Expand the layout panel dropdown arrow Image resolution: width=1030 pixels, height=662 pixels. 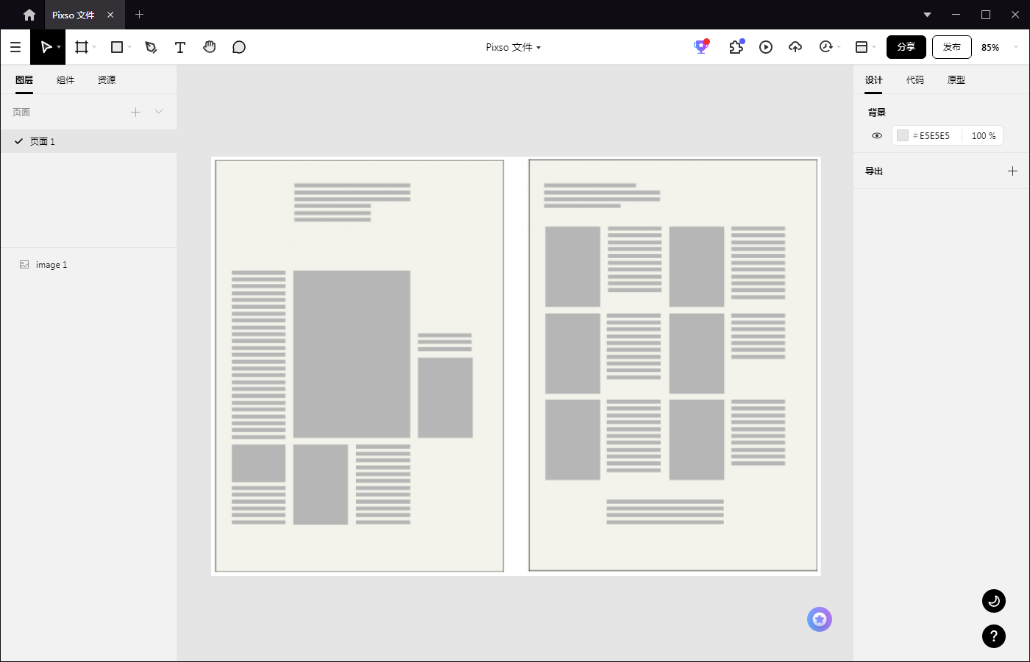pos(874,47)
